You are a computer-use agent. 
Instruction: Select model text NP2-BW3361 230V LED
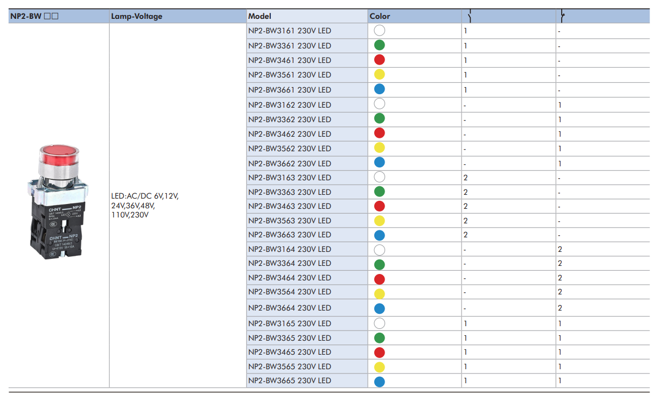click(x=290, y=46)
